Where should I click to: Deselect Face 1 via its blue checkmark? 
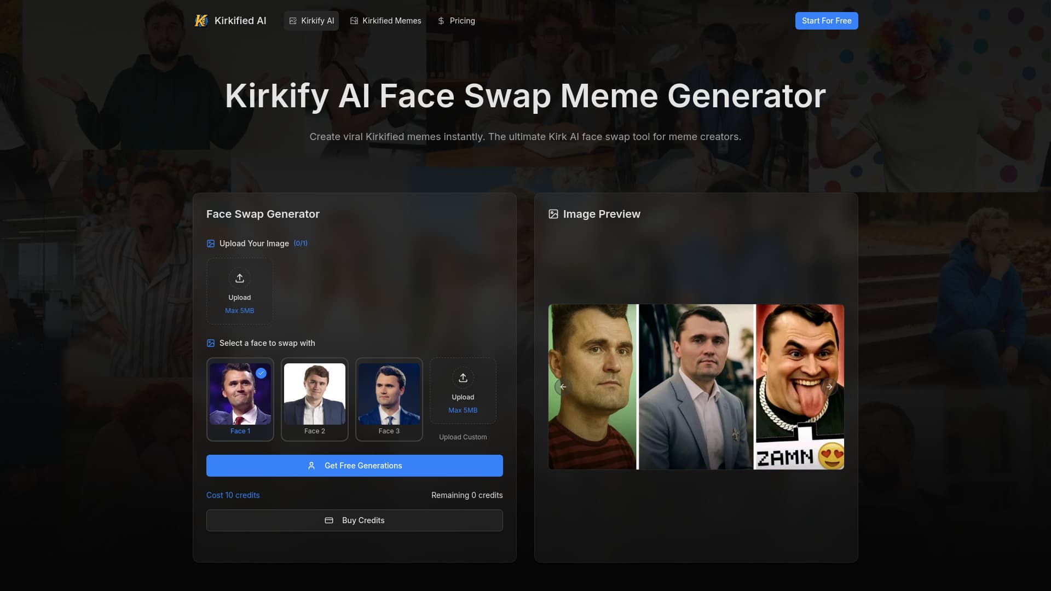tap(261, 373)
